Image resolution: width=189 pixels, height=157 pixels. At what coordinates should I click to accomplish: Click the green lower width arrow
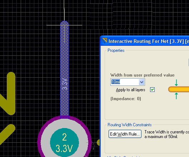coord(176,96)
